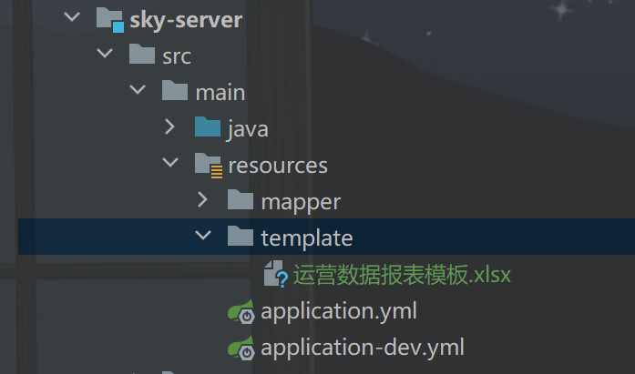
Task: Click the blue java source folder icon
Action: [208, 126]
